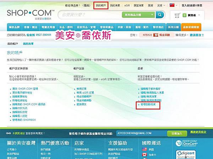
Task: Open the 獨家品牌 category tab
Action: (x=14, y=27)
